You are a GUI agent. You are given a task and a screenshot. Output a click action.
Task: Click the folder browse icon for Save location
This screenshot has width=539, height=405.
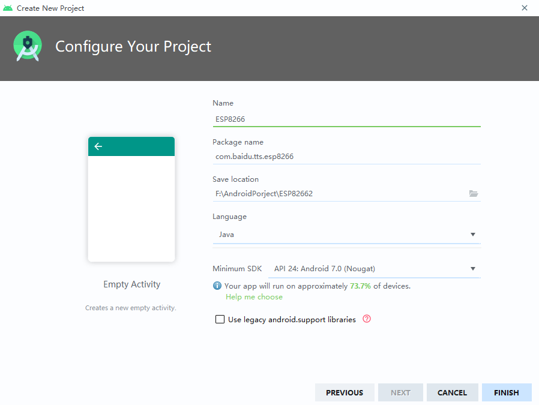[474, 193]
